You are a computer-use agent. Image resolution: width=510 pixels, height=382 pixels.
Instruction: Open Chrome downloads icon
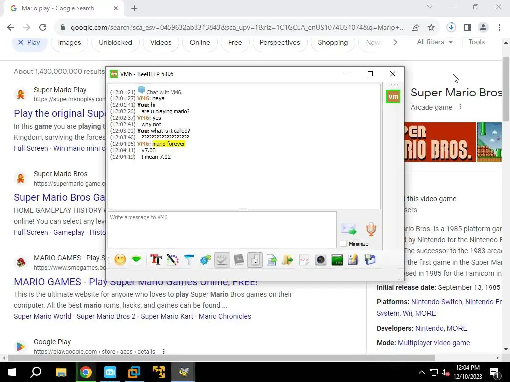coord(451,27)
